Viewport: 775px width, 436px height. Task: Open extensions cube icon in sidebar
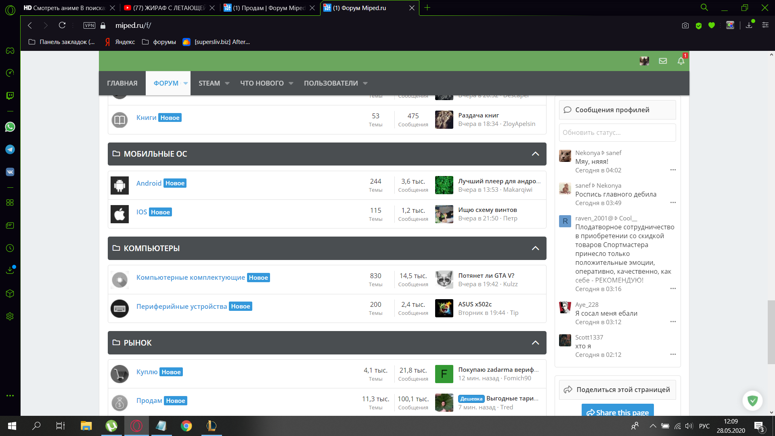click(10, 293)
